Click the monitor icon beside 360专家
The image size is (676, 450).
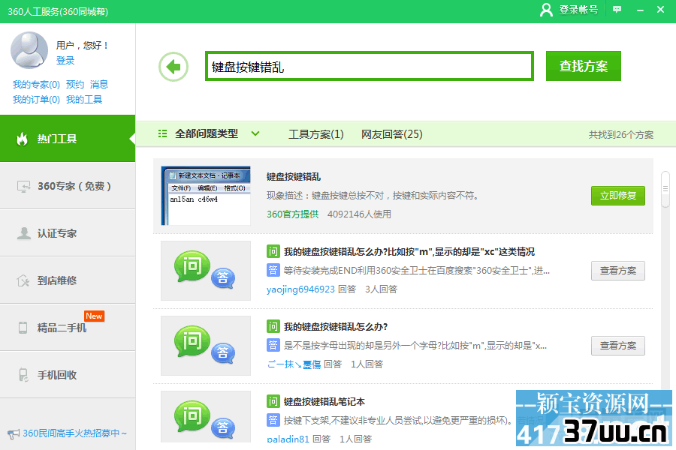[23, 186]
